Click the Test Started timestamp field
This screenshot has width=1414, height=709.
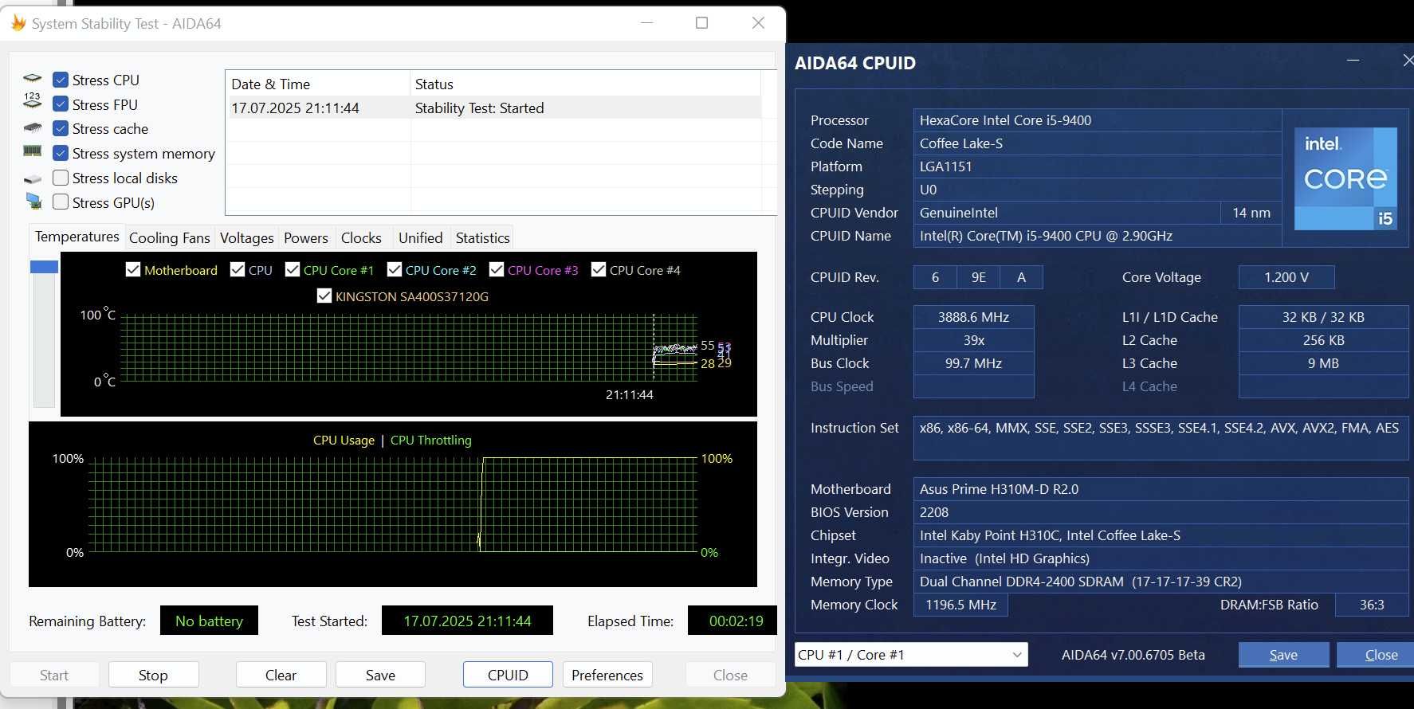467,621
